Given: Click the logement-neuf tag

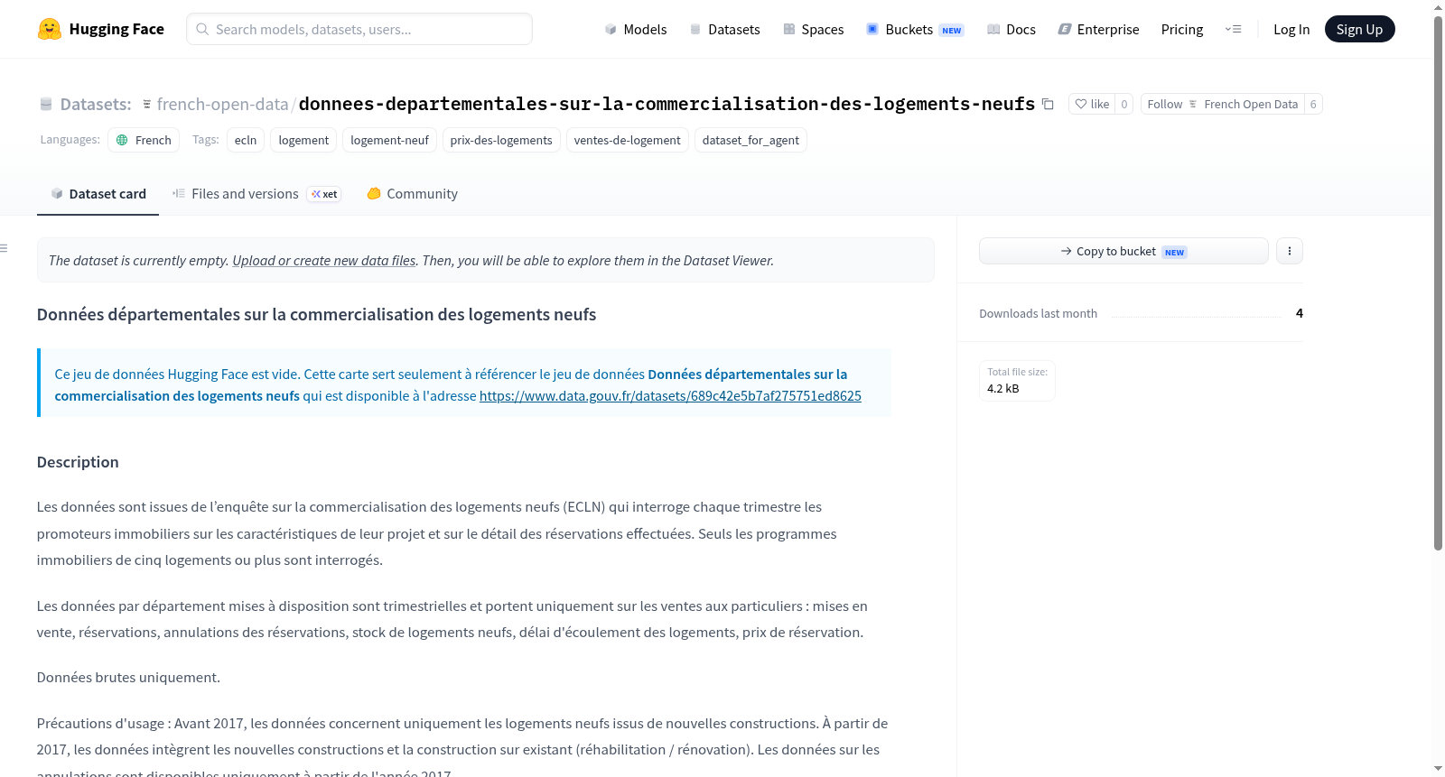Looking at the screenshot, I should pyautogui.click(x=389, y=140).
